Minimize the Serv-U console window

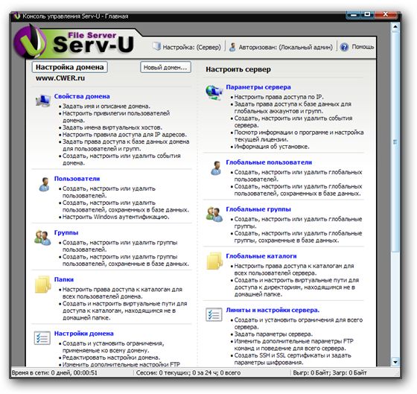pos(354,15)
